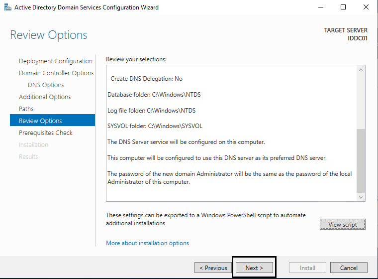Viewport: 378px width, 279px height.
Task: Open Deployment Configuration step
Action: pyautogui.click(x=55, y=61)
